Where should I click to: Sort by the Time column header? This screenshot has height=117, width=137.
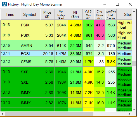tap(10, 14)
